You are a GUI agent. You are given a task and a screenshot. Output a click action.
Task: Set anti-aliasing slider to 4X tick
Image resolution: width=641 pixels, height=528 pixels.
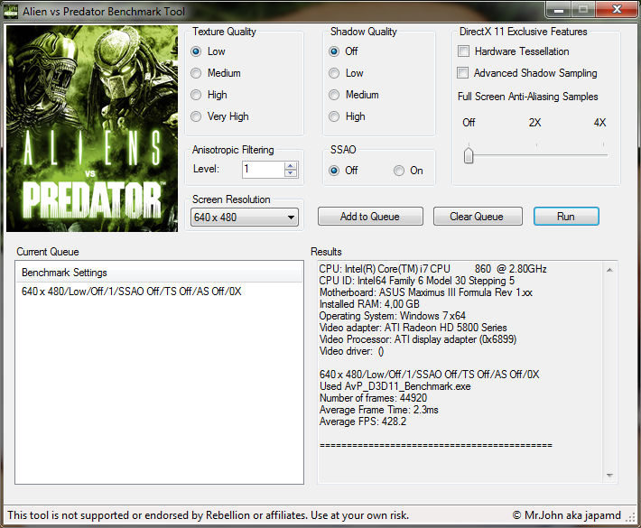pyautogui.click(x=603, y=155)
